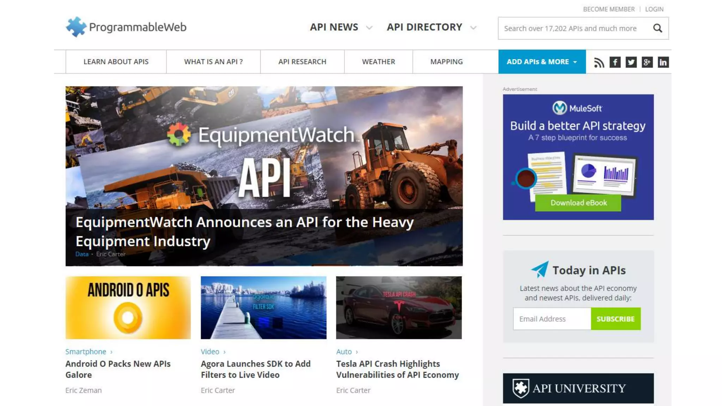This screenshot has height=406, width=722.
Task: Click the Login link
Action: click(x=654, y=9)
